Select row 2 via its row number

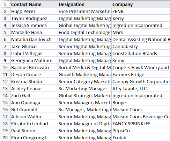click(5, 11)
